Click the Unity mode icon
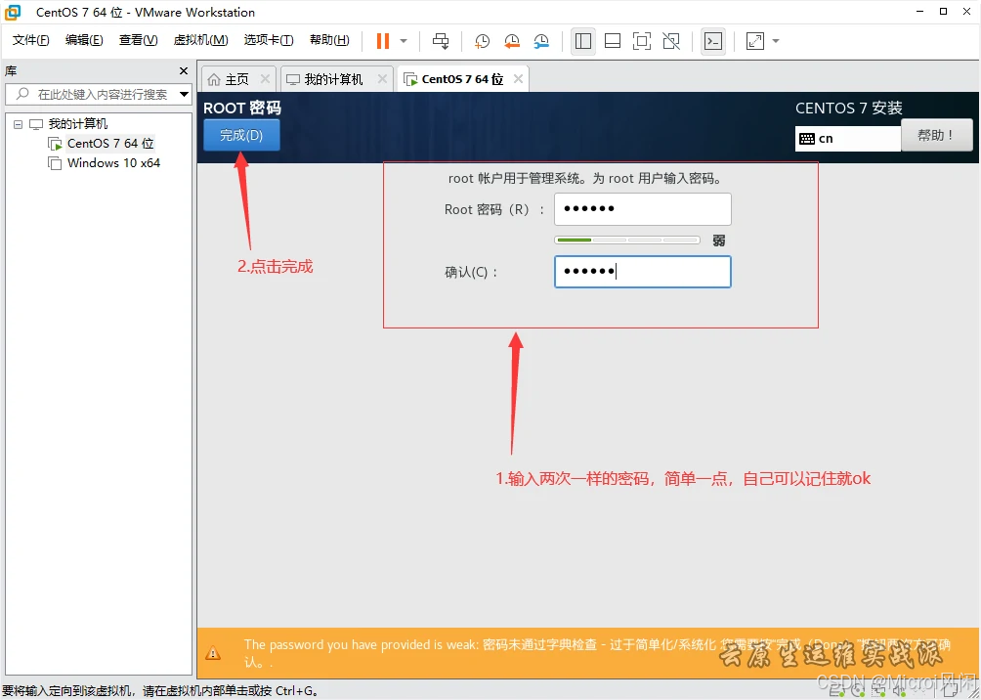This screenshot has height=700, width=981. [671, 41]
